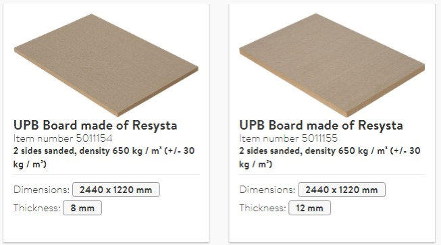Screen dimensions: 441x245
Task: Click the UPB Board title for item 5011154
Action: pyautogui.click(x=95, y=126)
